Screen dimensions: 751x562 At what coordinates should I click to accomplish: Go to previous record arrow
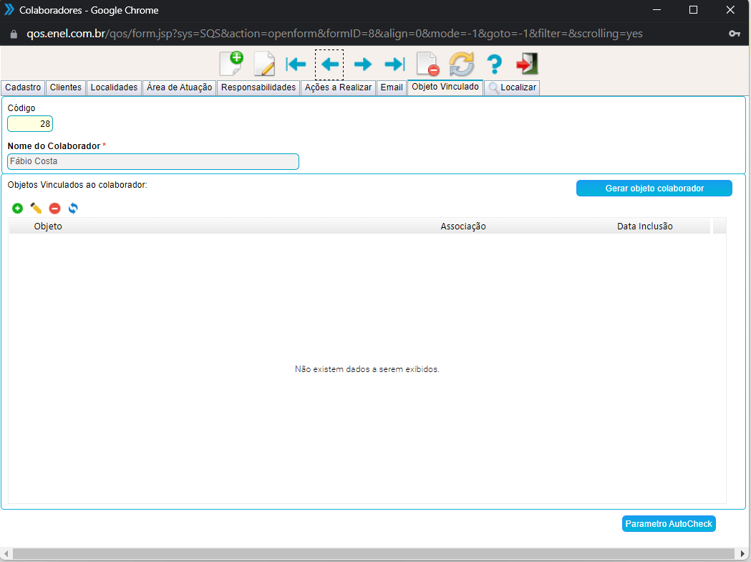tap(329, 65)
